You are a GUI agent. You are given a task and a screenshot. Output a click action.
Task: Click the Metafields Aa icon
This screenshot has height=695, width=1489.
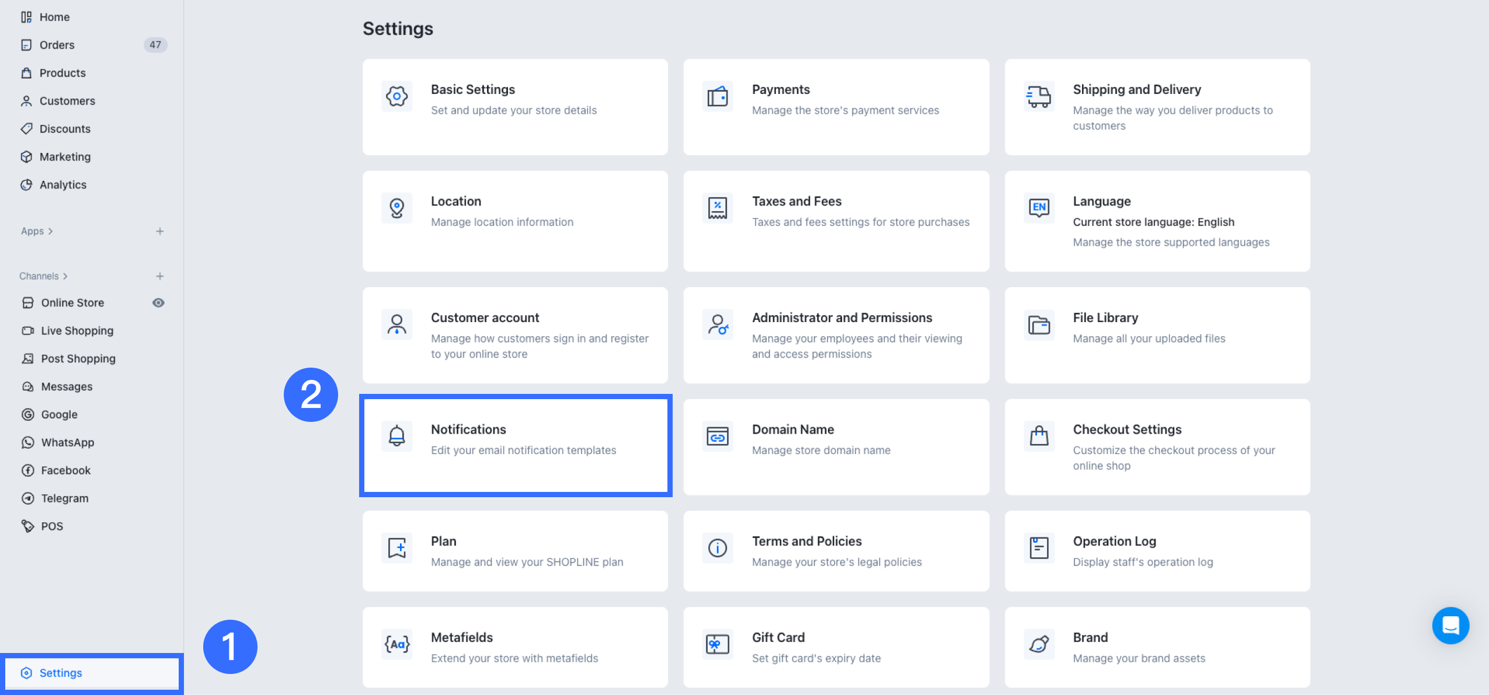[396, 644]
